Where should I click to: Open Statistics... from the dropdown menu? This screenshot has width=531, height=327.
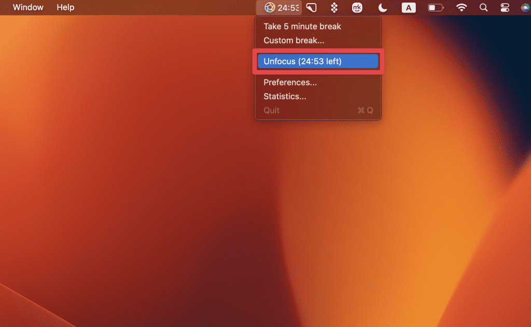285,96
